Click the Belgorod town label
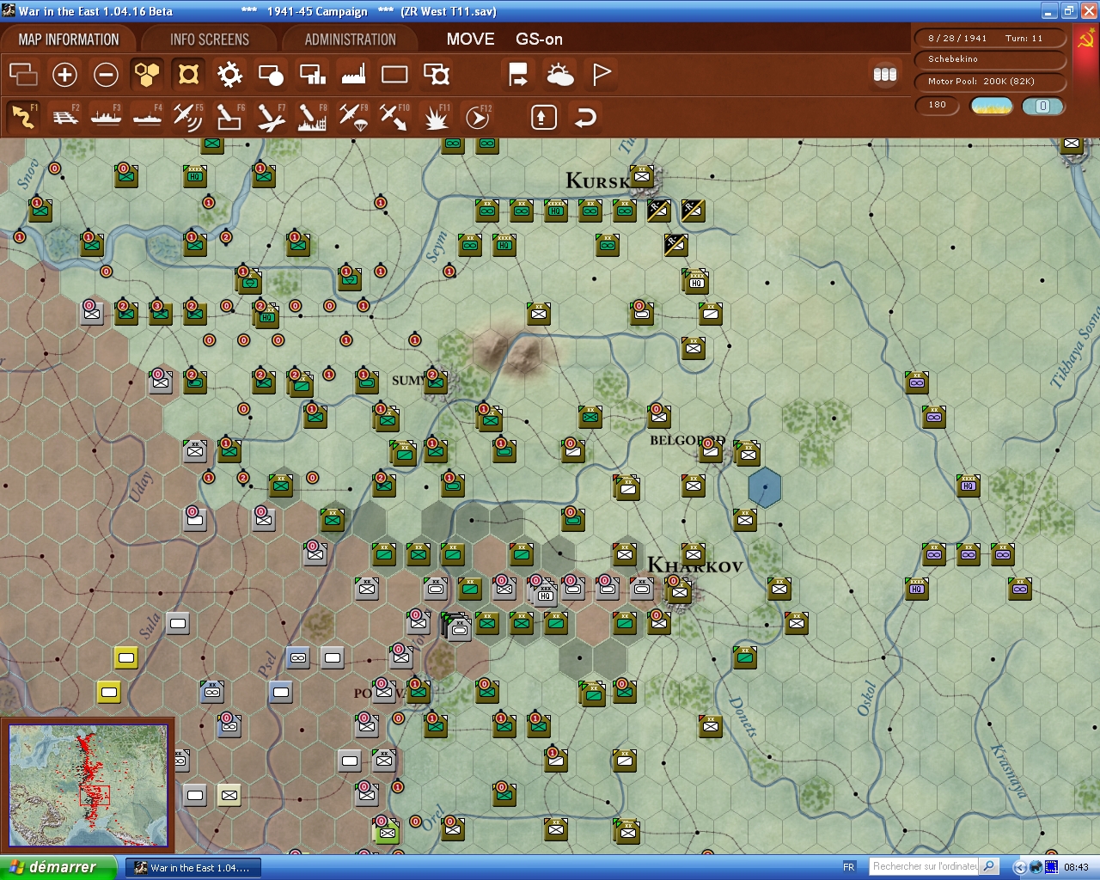The width and height of the screenshot is (1100, 880). 687,440
